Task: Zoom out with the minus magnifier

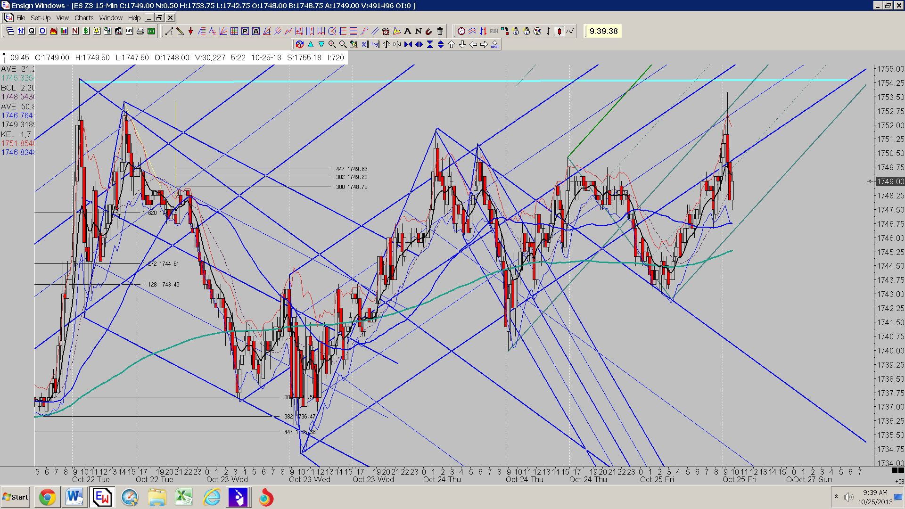Action: tap(343, 44)
